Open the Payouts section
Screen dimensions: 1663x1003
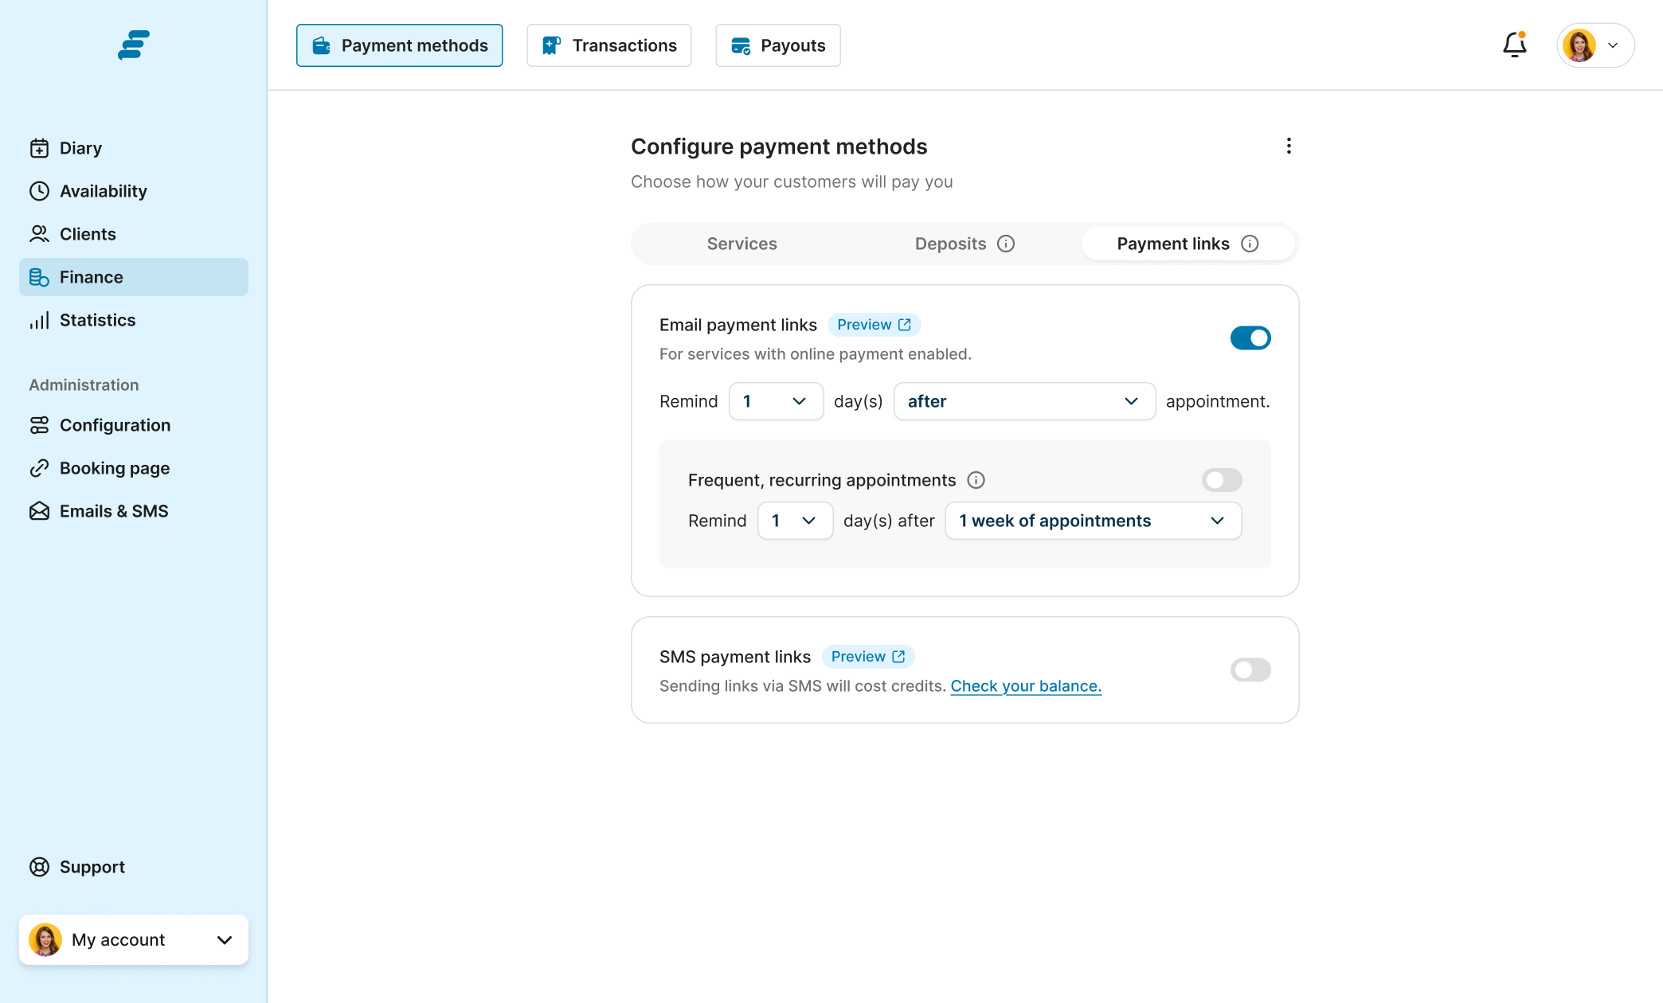pos(778,45)
